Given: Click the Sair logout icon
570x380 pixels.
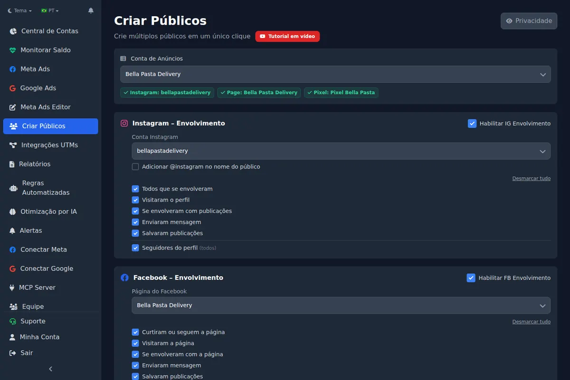Looking at the screenshot, I should click(x=13, y=353).
